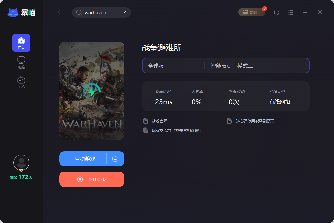Click the lightning acceleration icon on cover
Viewport: 334px width, 223px height.
92,91
